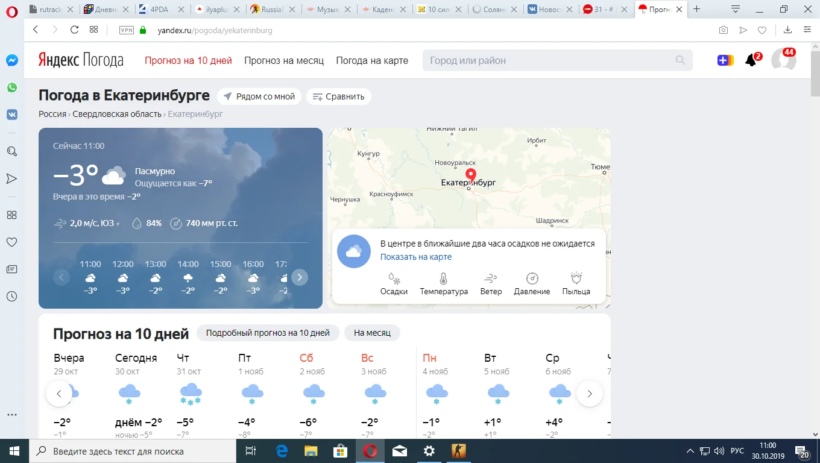Open the Прогноз на месяц tab
Viewport: 820px width, 463px height.
pyautogui.click(x=283, y=60)
